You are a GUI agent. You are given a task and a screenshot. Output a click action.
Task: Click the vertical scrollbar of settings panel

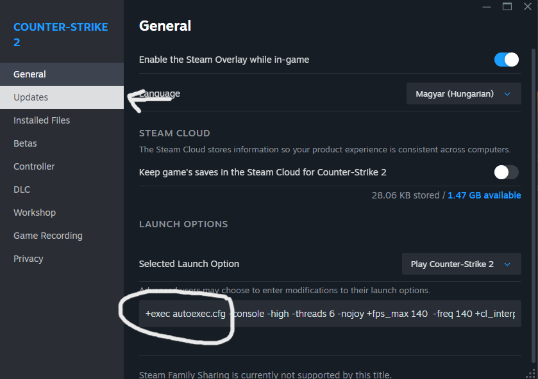click(534, 206)
